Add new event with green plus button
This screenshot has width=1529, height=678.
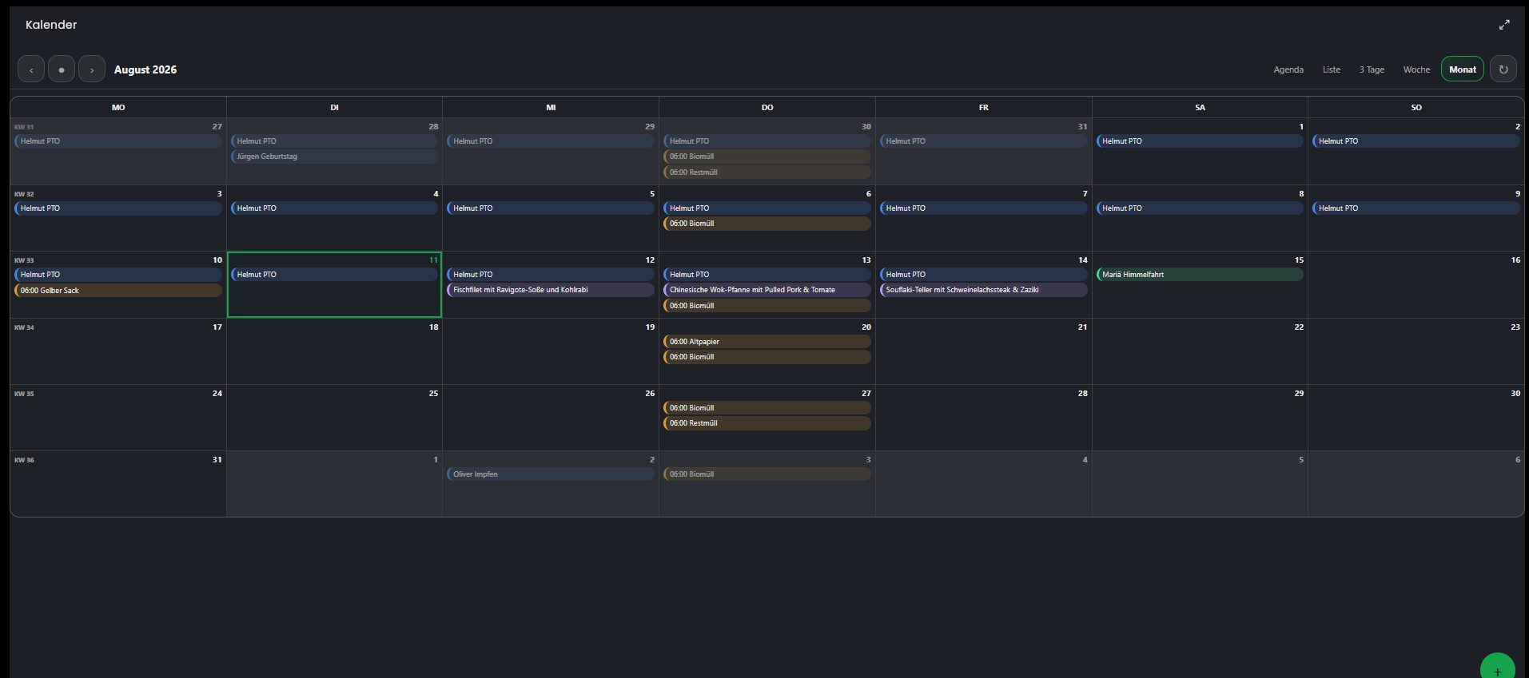pos(1498,669)
